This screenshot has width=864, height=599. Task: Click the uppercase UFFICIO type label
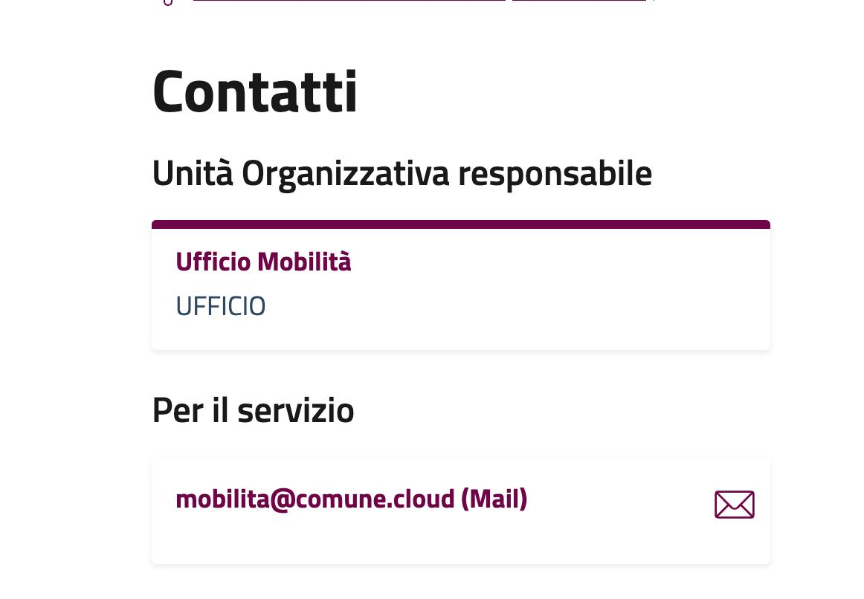coord(220,306)
